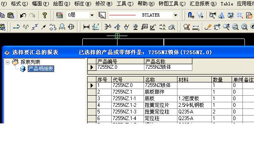Screen dimensions: 254x159
Task: Open the 帮助(H) menu
Action: click(x=146, y=4)
